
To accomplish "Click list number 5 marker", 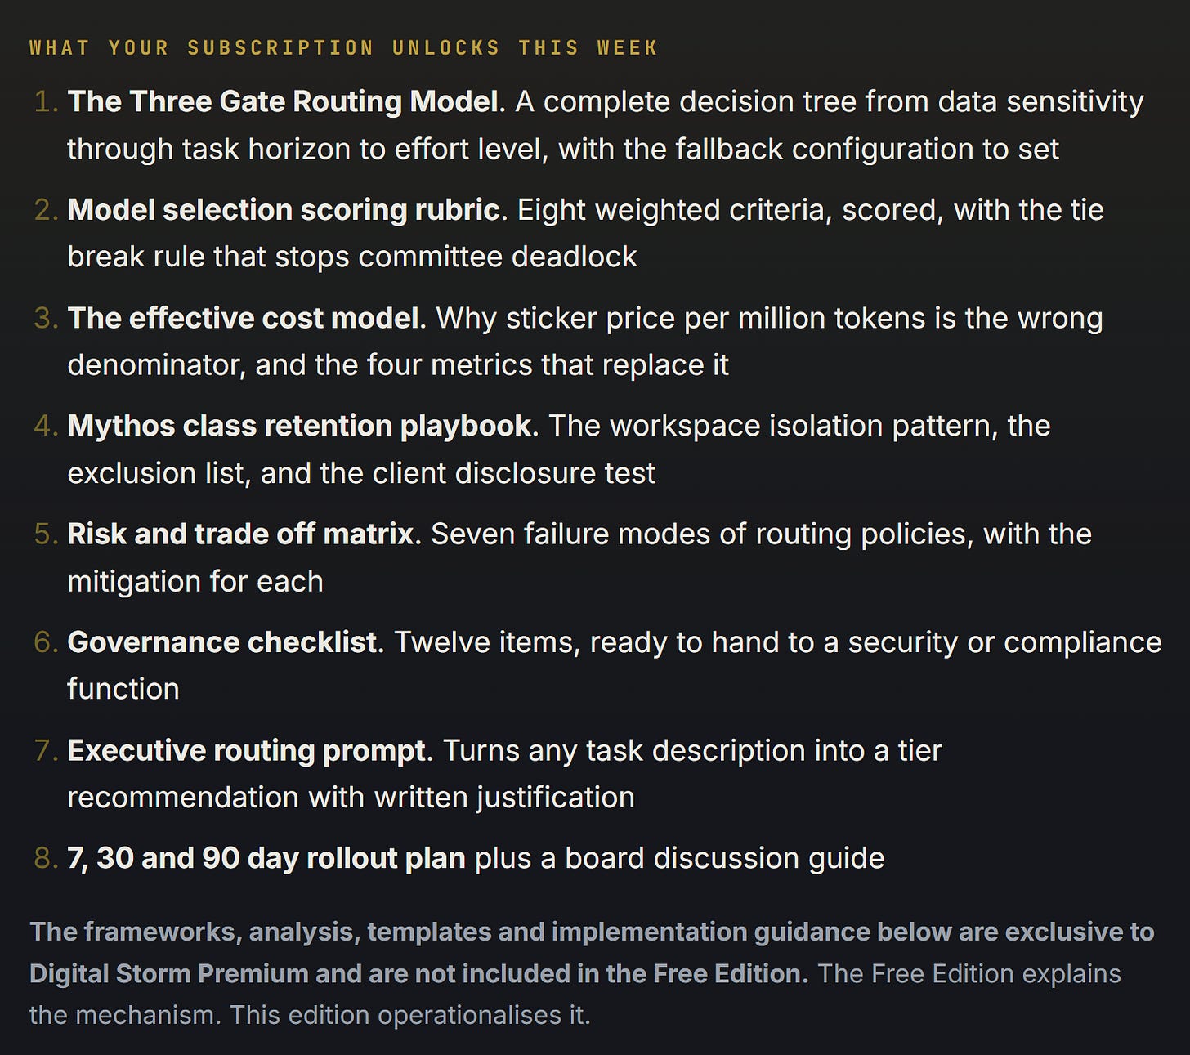I will coord(47,534).
